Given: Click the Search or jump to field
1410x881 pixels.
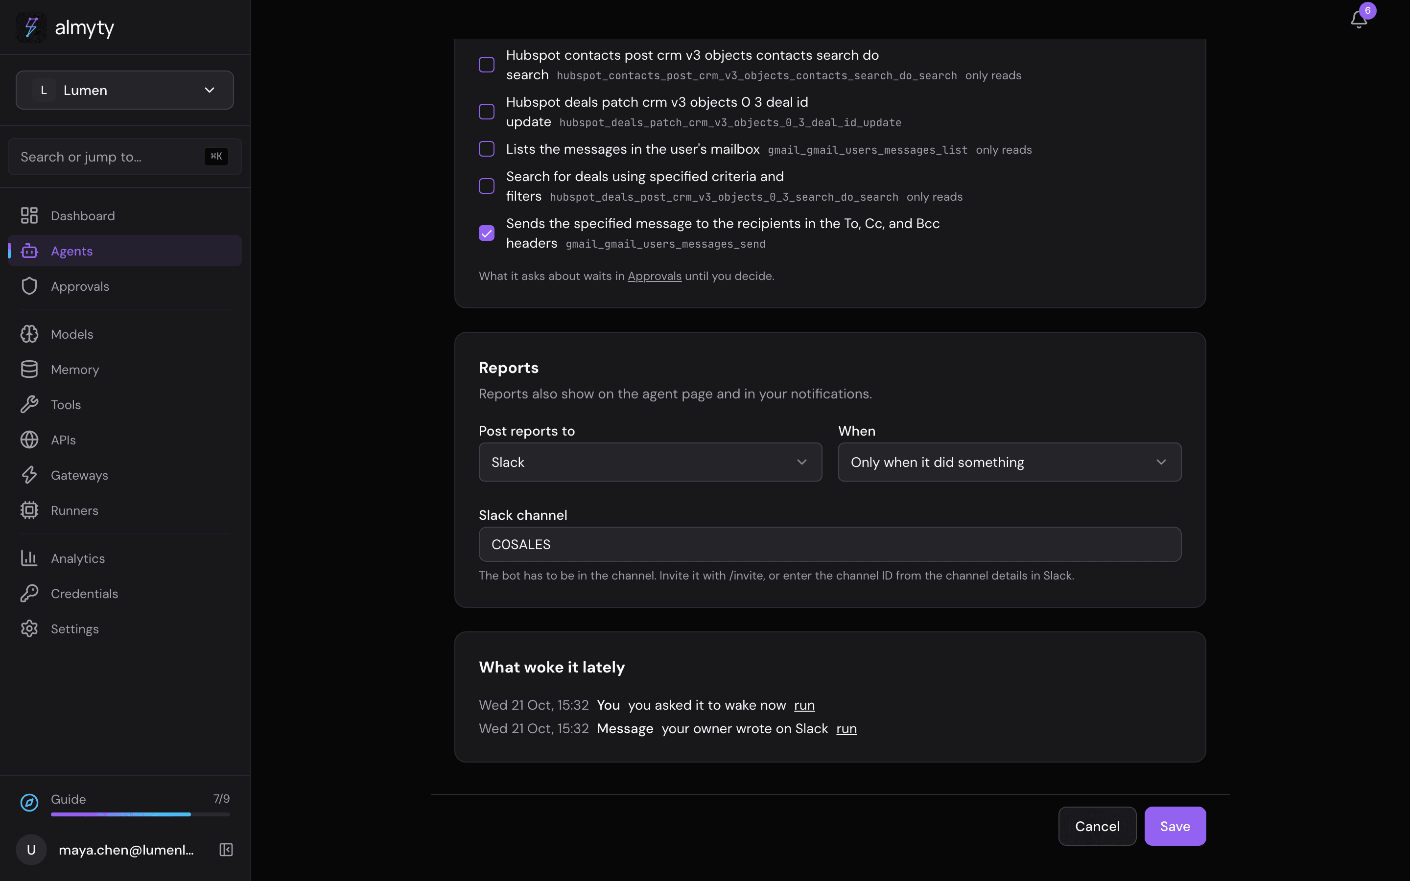Looking at the screenshot, I should [125, 157].
